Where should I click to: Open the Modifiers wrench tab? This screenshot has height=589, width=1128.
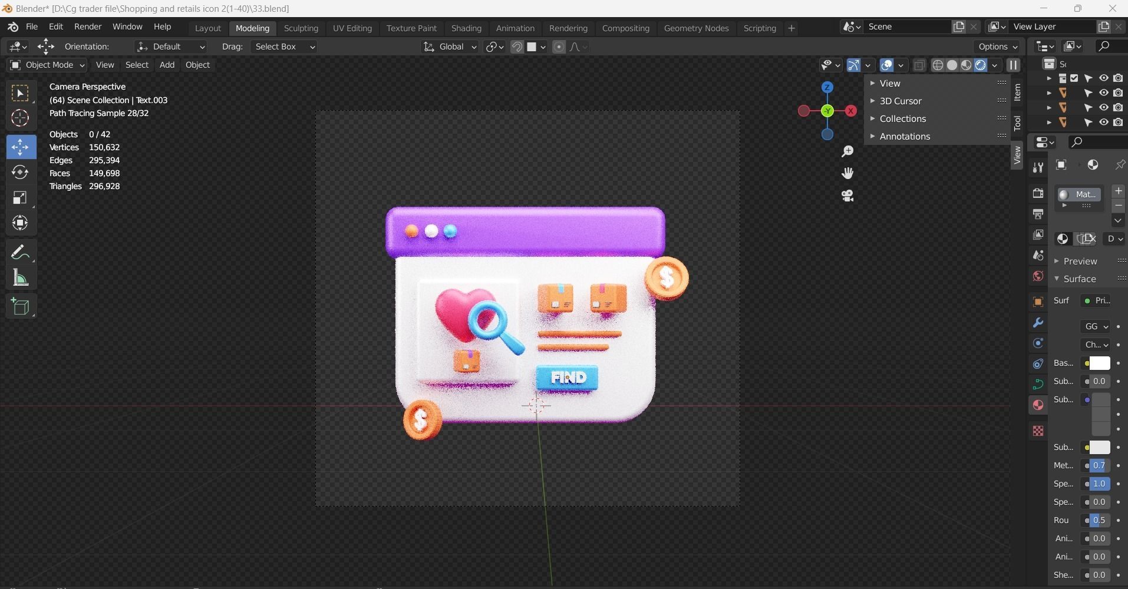[x=1038, y=323]
